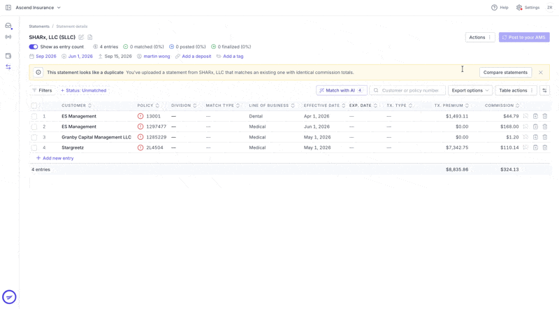Check the box for row 1 ES Management
The image size is (559, 309).
coord(34,116)
